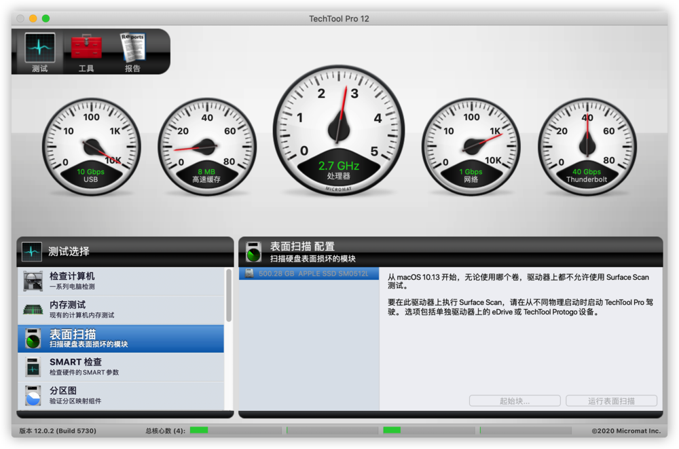Click the 表面扫描 配置 panel title
This screenshot has width=679, height=449.
click(x=302, y=246)
